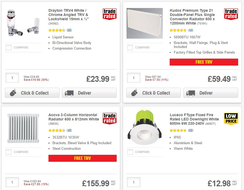The width and height of the screenshot is (244, 190).
Task: Check the Compare box for the Kudox radiator
Action: click(130, 47)
